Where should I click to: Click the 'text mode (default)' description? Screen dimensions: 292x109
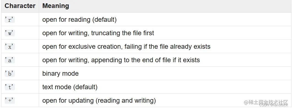tap(70, 87)
